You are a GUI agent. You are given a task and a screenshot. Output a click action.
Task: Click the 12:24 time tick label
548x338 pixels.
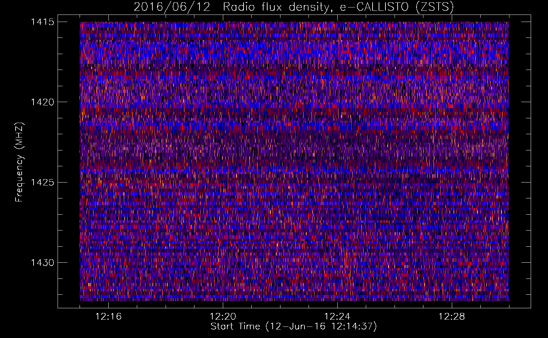pos(337,317)
